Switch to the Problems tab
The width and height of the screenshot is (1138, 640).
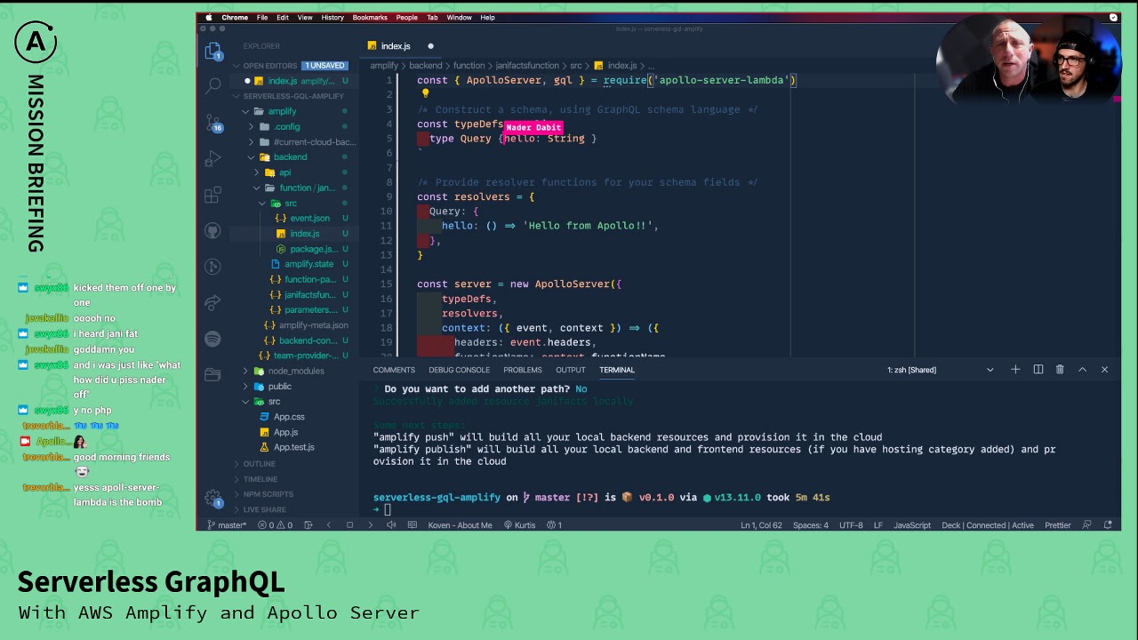pyautogui.click(x=523, y=370)
